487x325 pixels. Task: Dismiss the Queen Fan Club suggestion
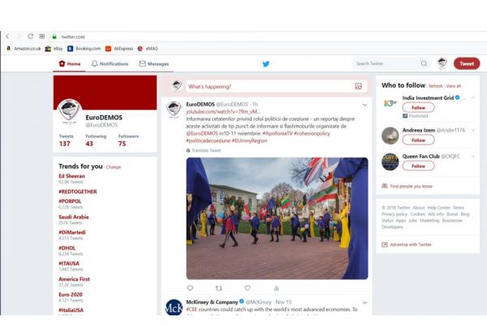pyautogui.click(x=472, y=157)
